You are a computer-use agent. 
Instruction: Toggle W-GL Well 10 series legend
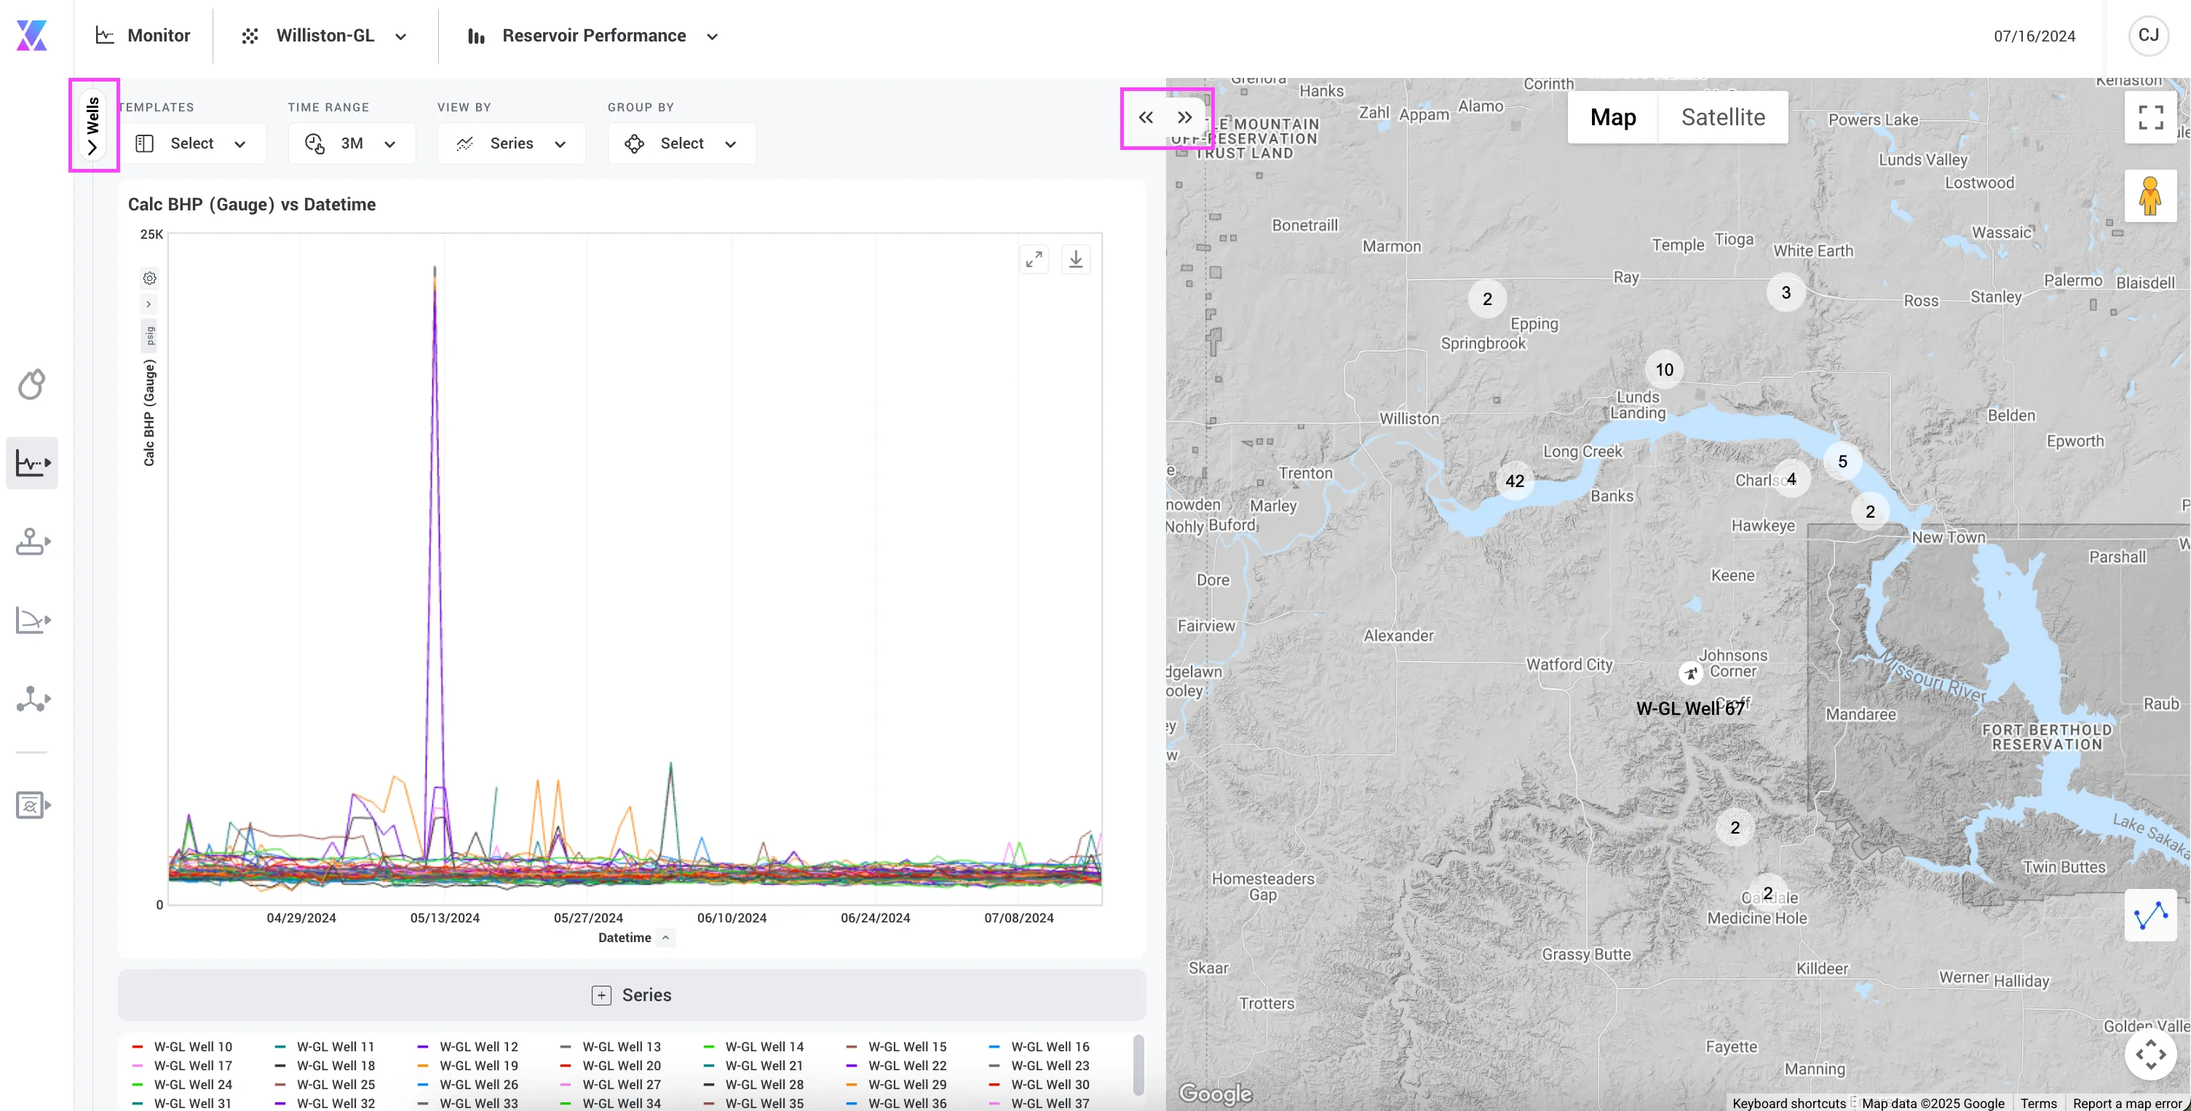[x=182, y=1046]
